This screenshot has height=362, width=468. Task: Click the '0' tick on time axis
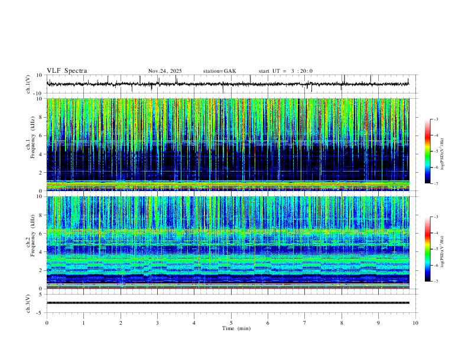(47, 323)
